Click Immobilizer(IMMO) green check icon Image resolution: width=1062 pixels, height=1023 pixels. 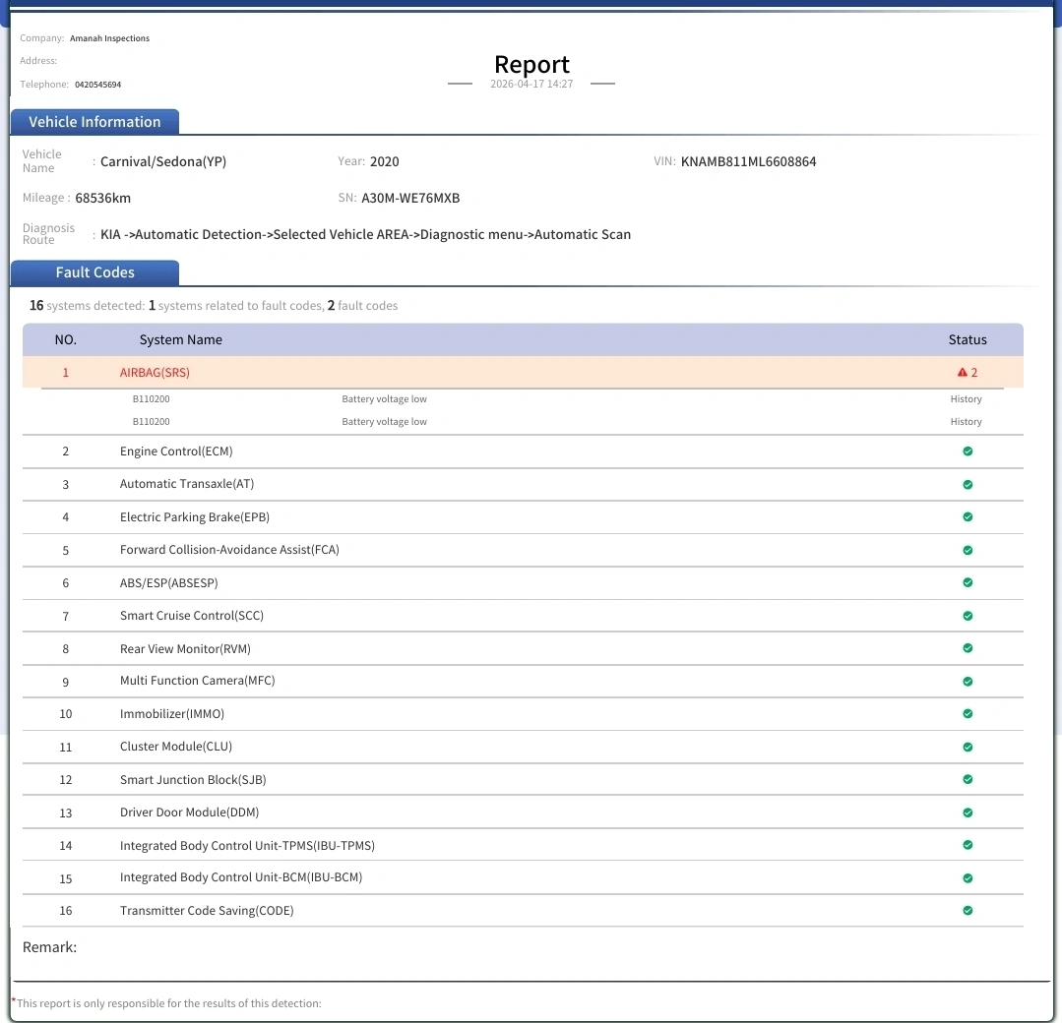pos(968,714)
